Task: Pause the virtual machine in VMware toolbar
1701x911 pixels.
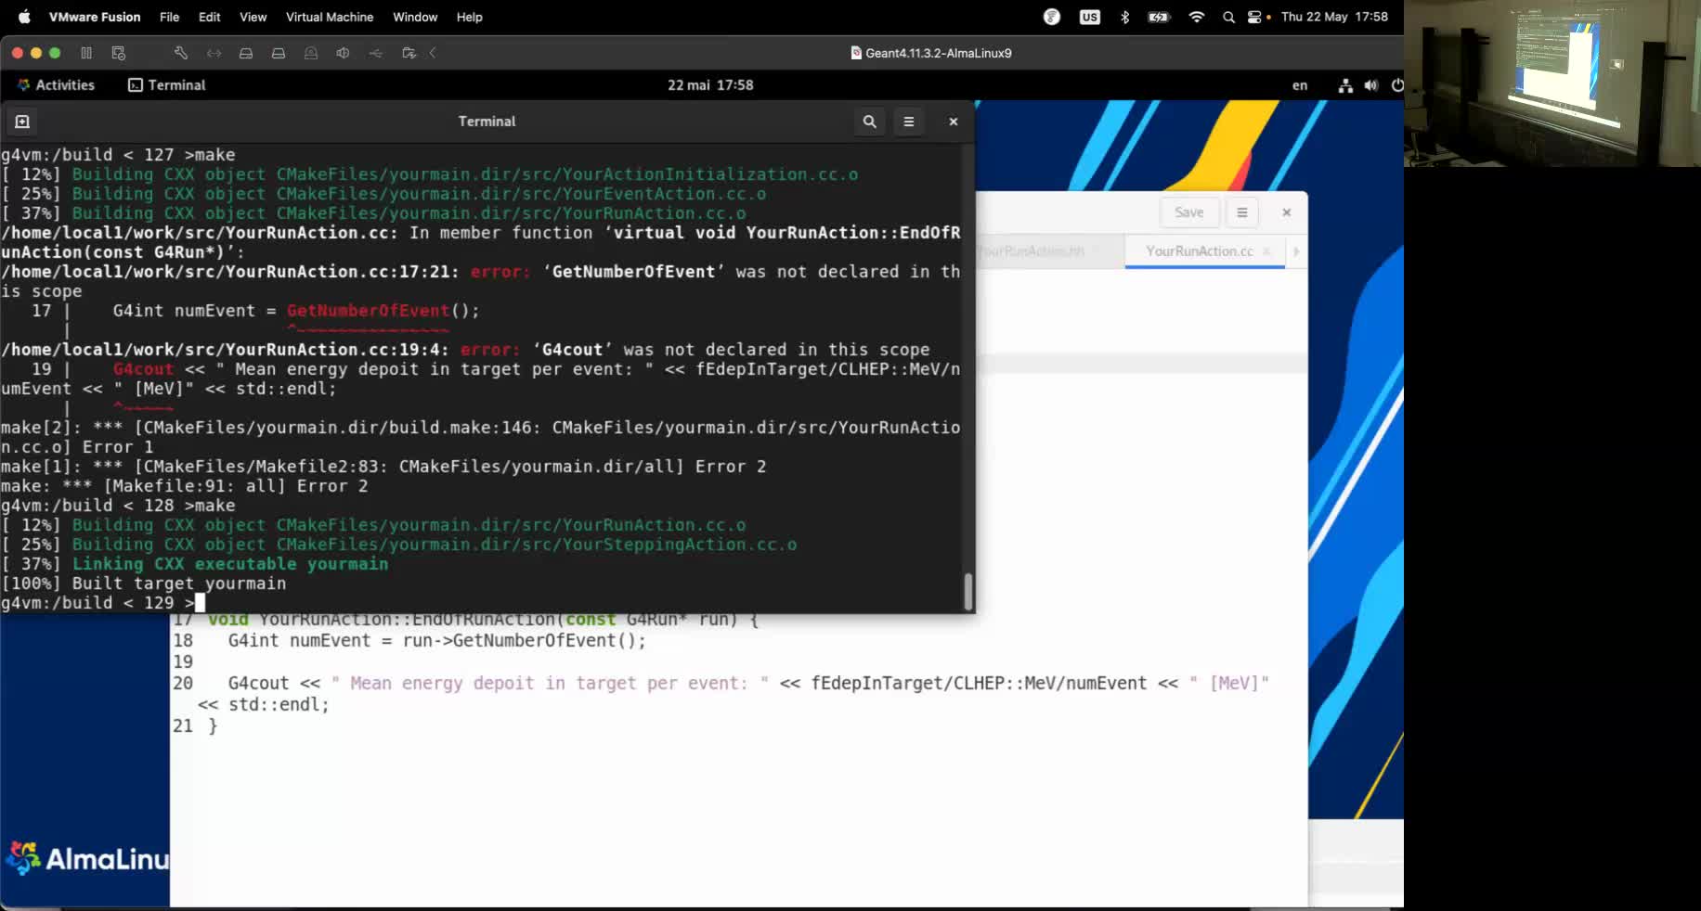Action: coord(86,53)
